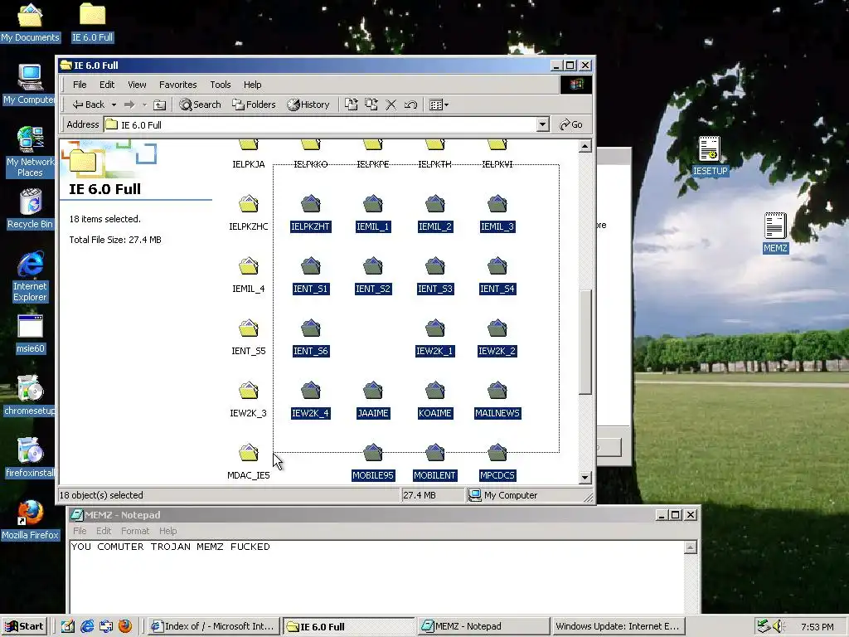Open the Notepad Format menu

click(135, 531)
